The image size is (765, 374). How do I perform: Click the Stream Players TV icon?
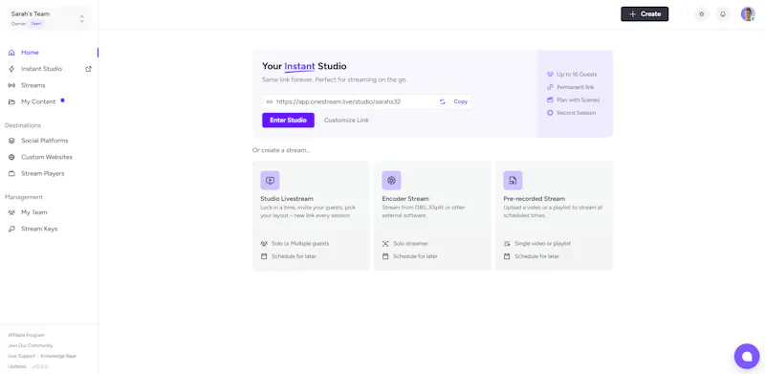(x=11, y=173)
